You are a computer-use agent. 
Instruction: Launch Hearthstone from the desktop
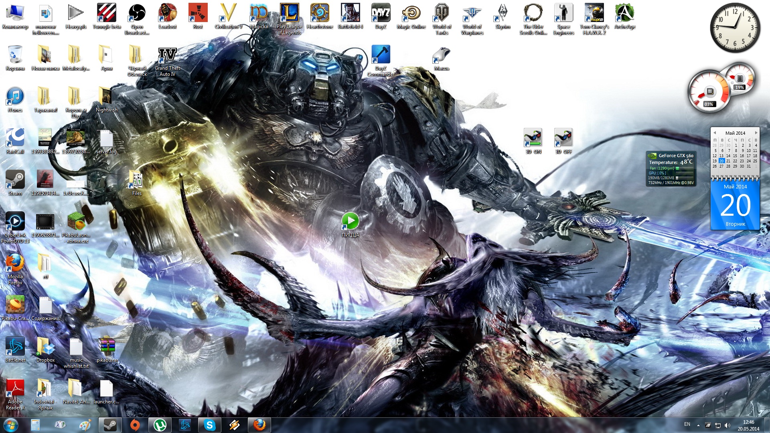coord(320,16)
